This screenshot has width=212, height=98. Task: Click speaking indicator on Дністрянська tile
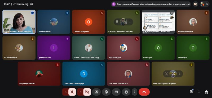click(x=32, y=13)
